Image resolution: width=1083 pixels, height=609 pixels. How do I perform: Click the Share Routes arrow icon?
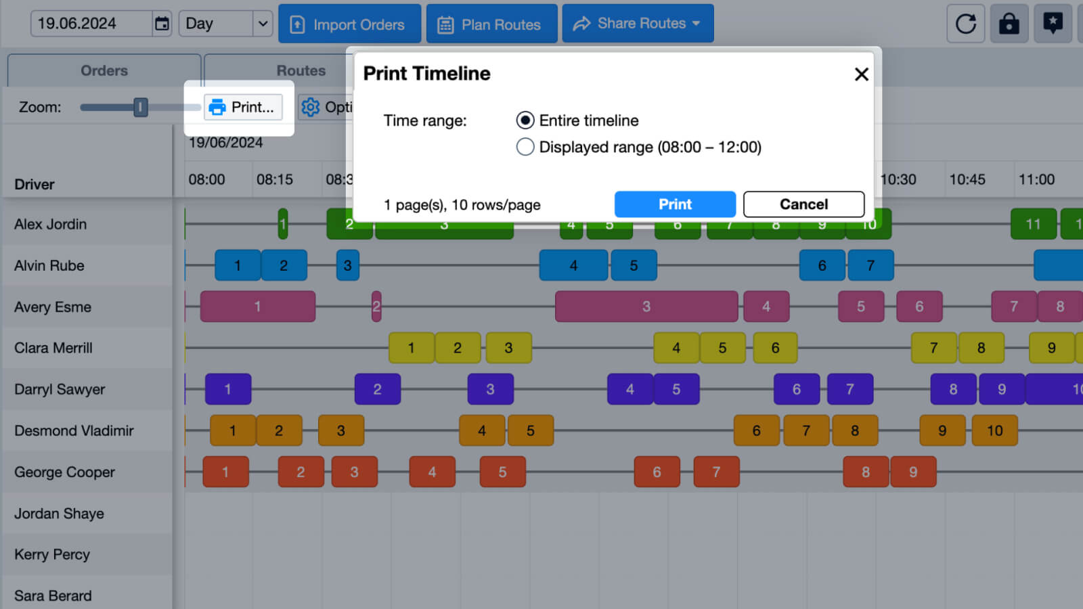pyautogui.click(x=581, y=23)
